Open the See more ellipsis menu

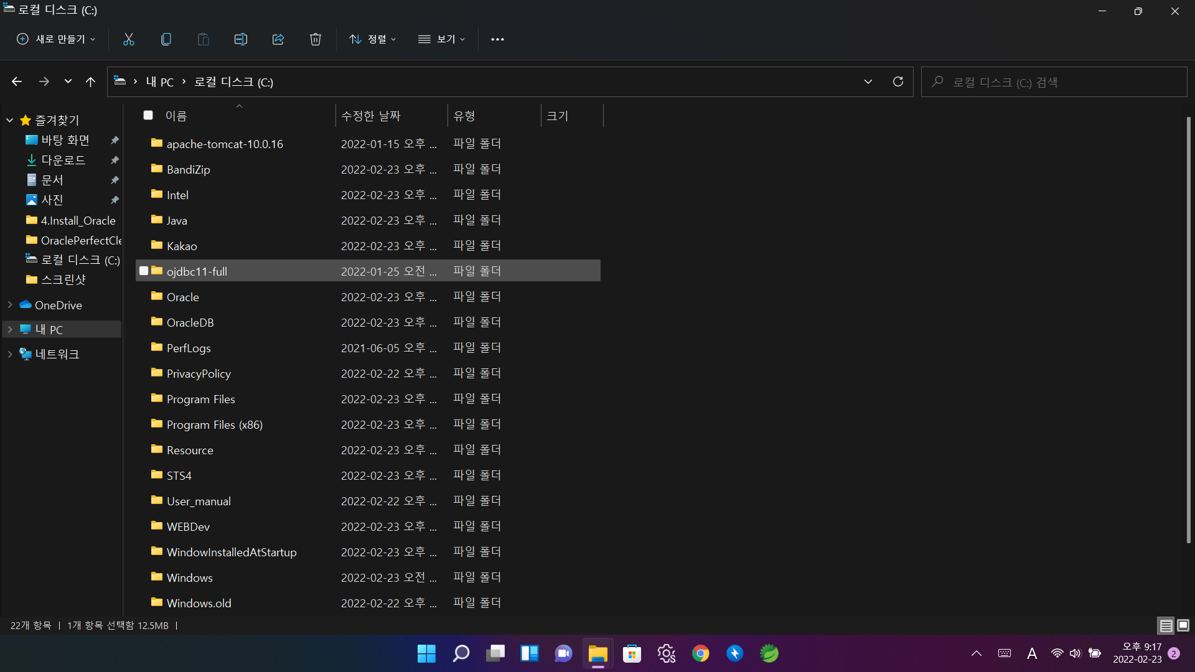click(x=497, y=39)
